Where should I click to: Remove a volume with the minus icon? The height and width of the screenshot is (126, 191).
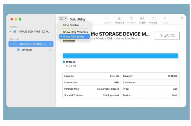110,18
